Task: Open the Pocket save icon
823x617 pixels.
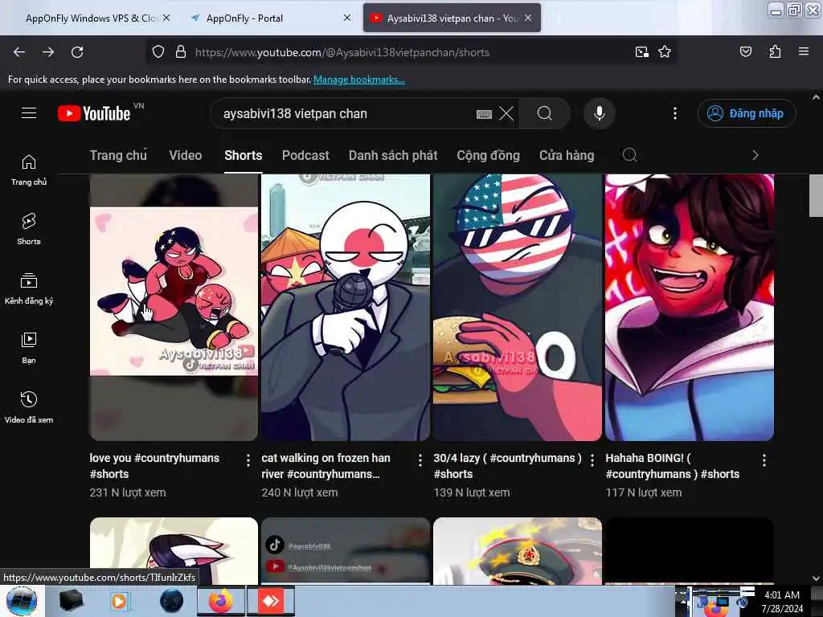Action: point(745,52)
